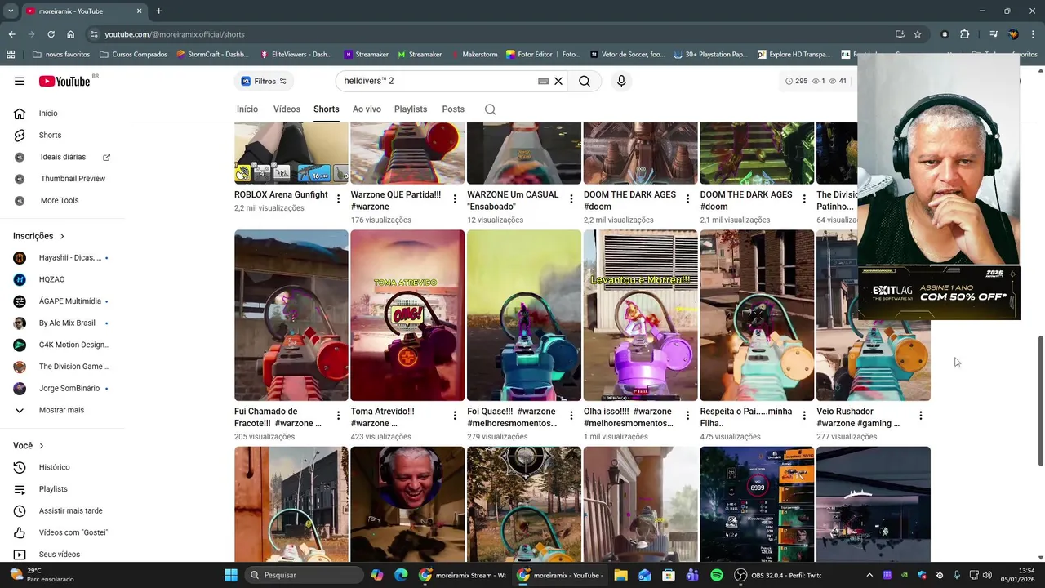Open novos favoritos bookmark folder
Viewport: 1045px width, 588px height.
point(61,55)
